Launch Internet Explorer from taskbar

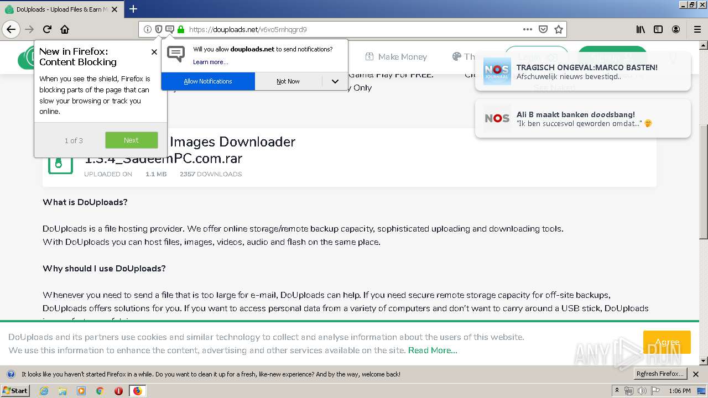click(44, 391)
